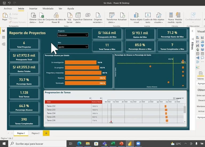Switch to Data table view icon
The height and width of the screenshot is (147, 205).
point(3,37)
